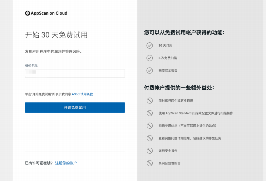Click the 条例合规性报告 feature text
The image size is (266, 181).
coord(170,163)
